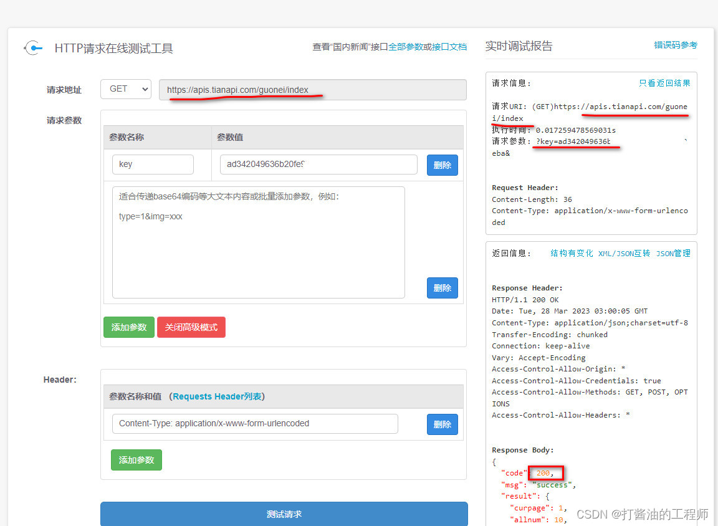Click the HTTP tool logo icon
The width and height of the screenshot is (718, 526).
pos(32,47)
